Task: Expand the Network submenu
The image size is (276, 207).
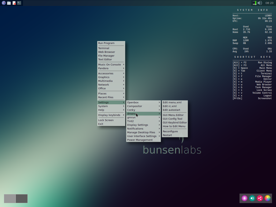Action: point(111,85)
